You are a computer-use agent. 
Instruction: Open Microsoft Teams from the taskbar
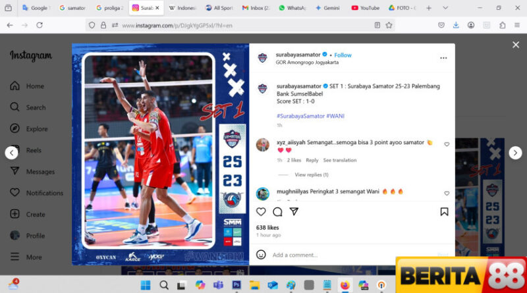218,285
